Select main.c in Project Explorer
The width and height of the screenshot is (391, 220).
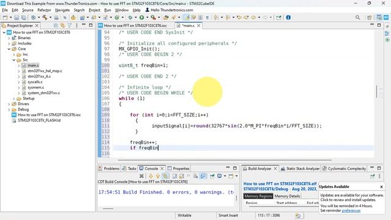33,65
